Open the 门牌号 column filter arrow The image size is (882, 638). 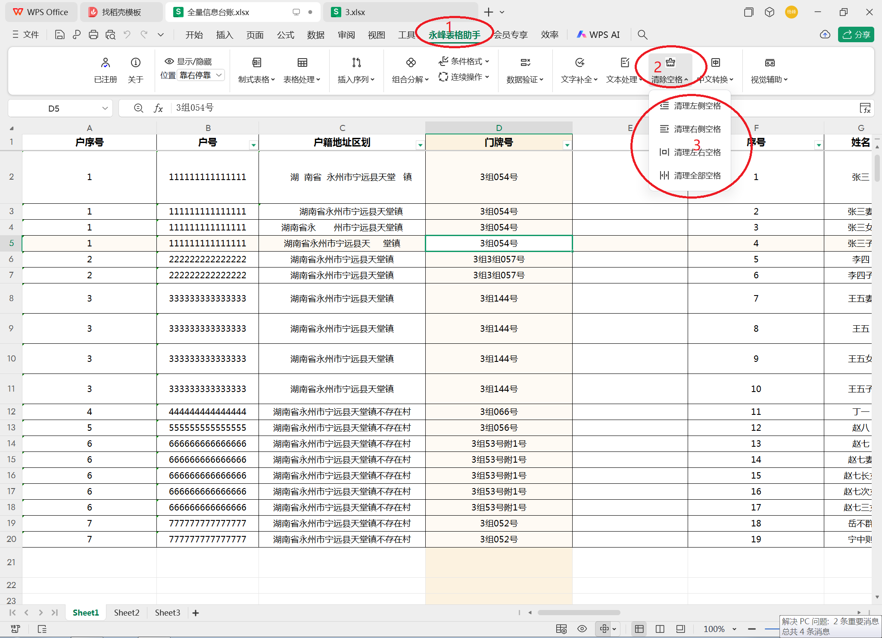567,145
